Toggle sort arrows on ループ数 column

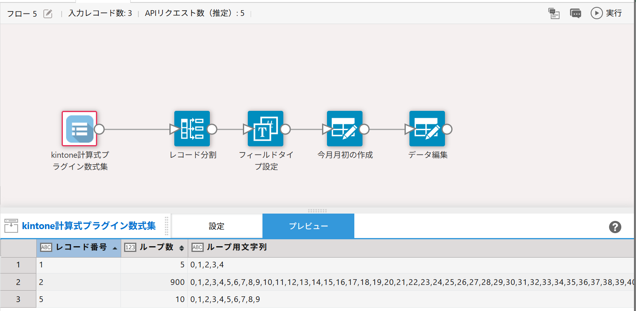[182, 248]
